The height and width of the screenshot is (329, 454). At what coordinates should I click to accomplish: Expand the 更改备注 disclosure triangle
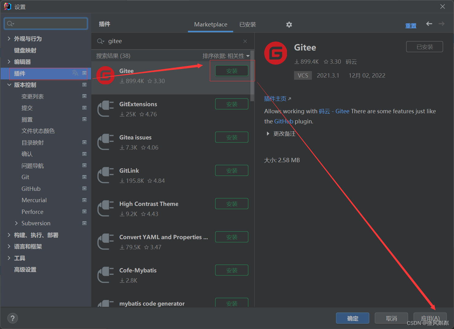click(x=268, y=134)
